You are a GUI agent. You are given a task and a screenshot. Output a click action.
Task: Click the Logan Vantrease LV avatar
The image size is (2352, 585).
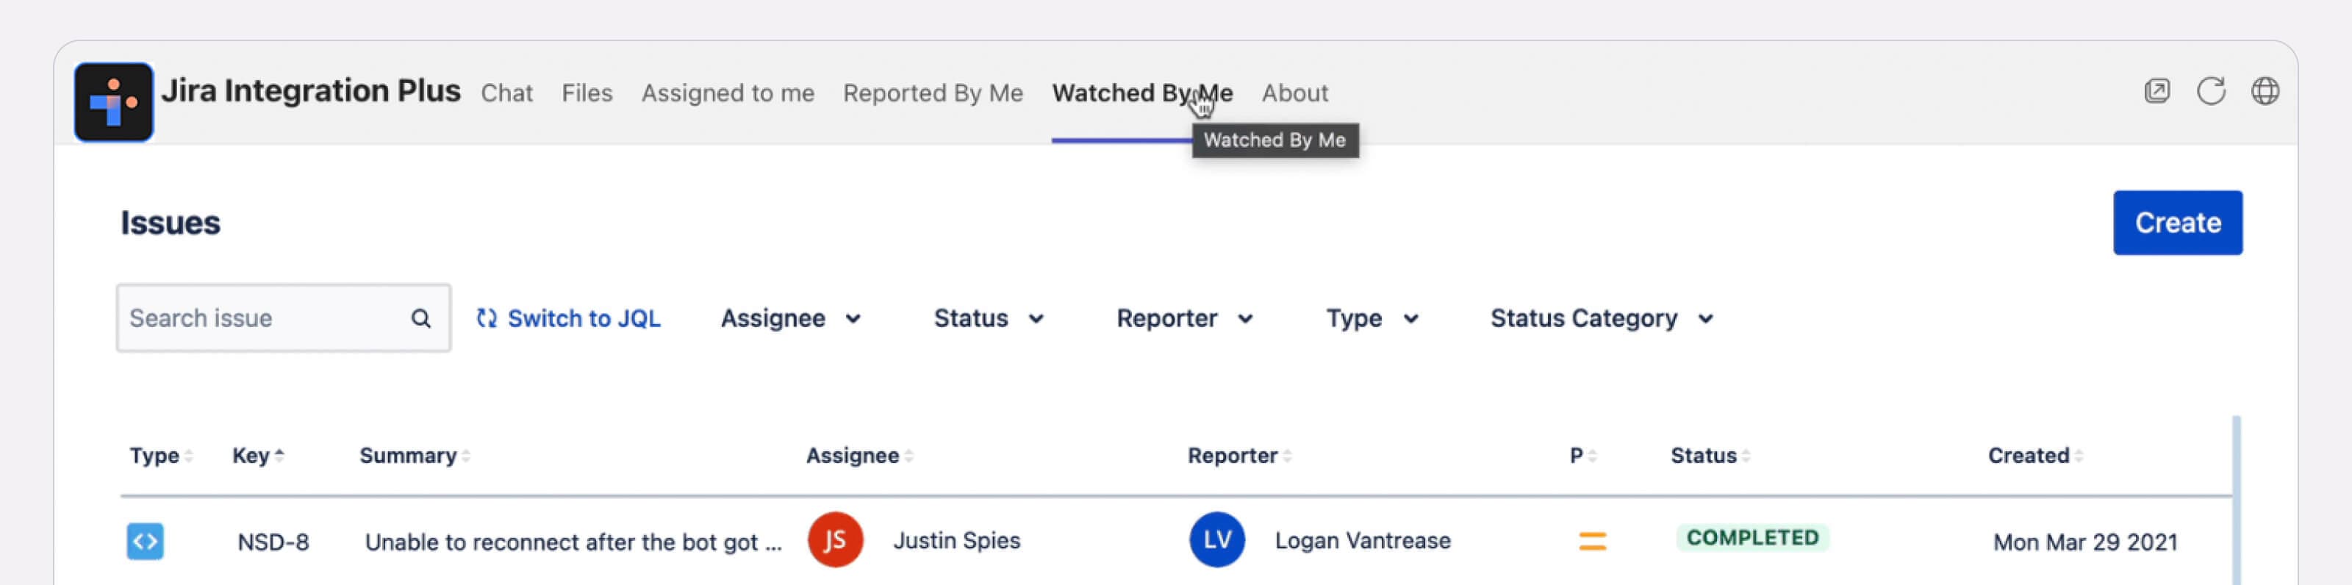1216,540
